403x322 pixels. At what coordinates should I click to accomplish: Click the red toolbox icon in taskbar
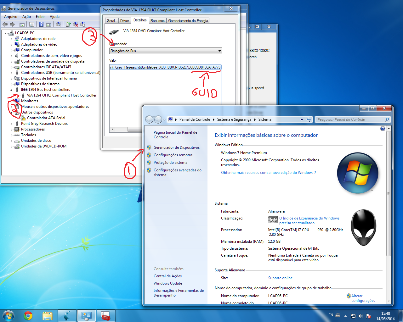pyautogui.click(x=106, y=316)
